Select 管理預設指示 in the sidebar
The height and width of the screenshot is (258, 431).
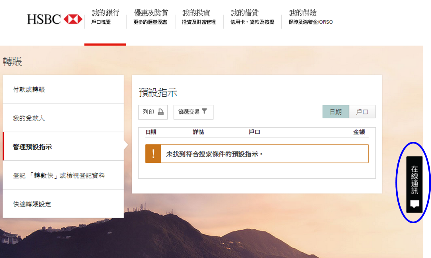point(63,147)
